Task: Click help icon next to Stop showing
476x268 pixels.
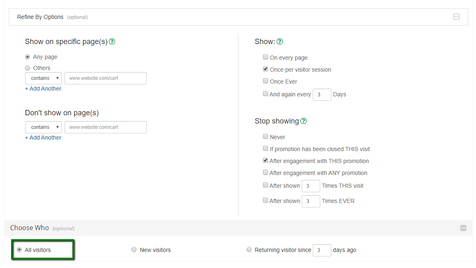Action: [x=303, y=121]
